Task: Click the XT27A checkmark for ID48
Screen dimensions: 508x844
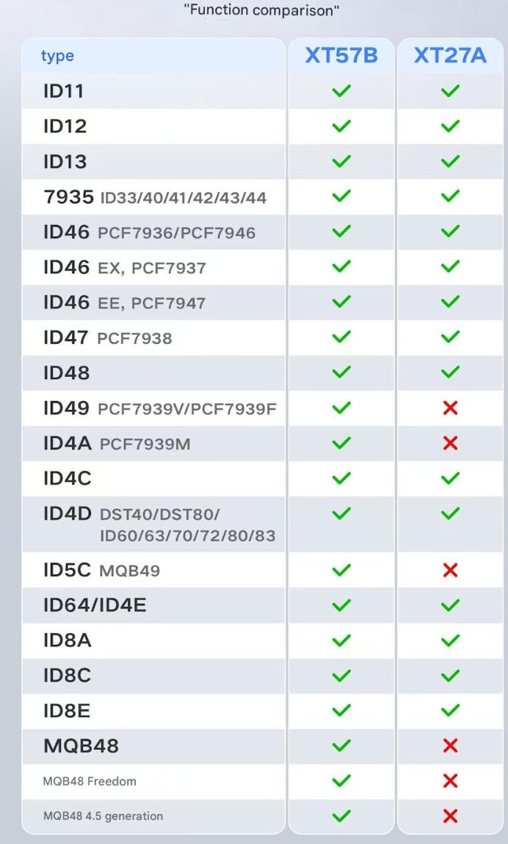Action: 450,372
